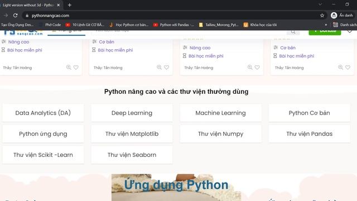
Task: Open a new browser tab
Action: pyautogui.click(x=69, y=5)
